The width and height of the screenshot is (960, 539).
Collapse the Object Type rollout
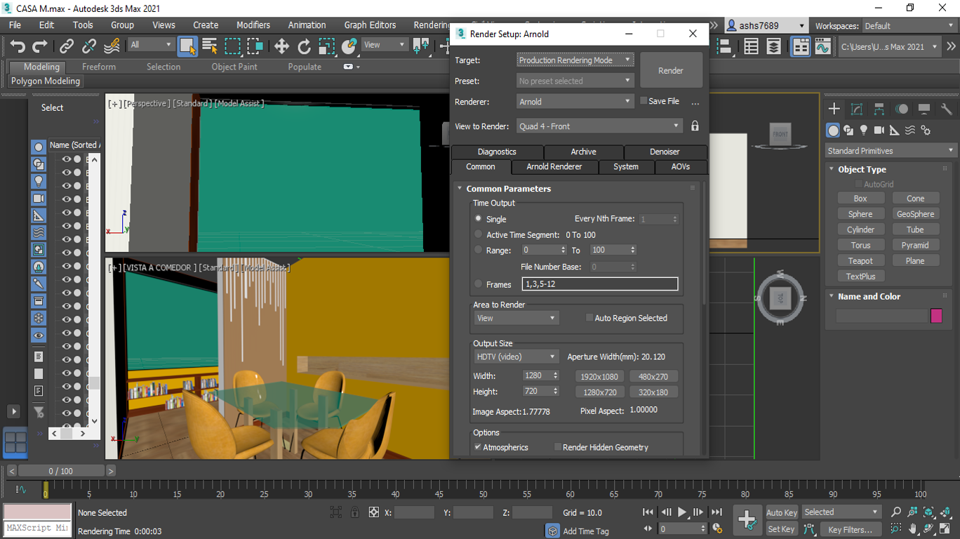pyautogui.click(x=832, y=169)
